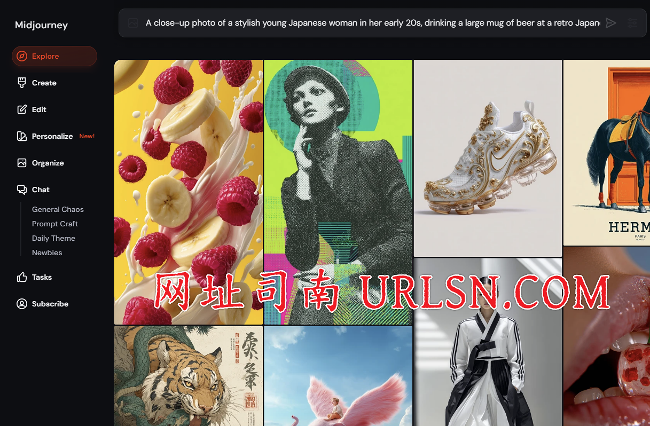The height and width of the screenshot is (426, 650).
Task: Click the Midjourney logo text
Action: tap(41, 25)
